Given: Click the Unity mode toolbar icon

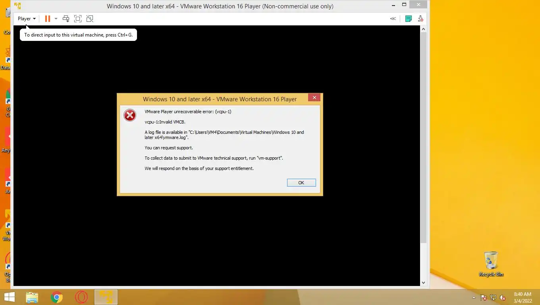Looking at the screenshot, I should [90, 19].
